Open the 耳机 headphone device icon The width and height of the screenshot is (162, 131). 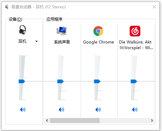(23, 30)
